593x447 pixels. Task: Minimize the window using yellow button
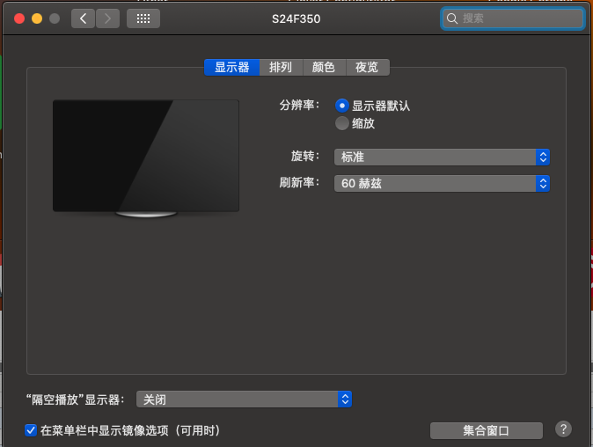click(37, 18)
